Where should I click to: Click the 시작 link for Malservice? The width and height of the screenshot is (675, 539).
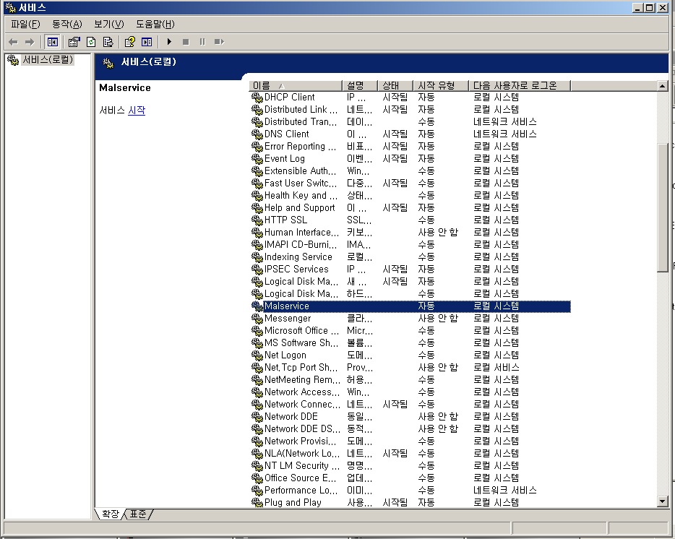137,111
